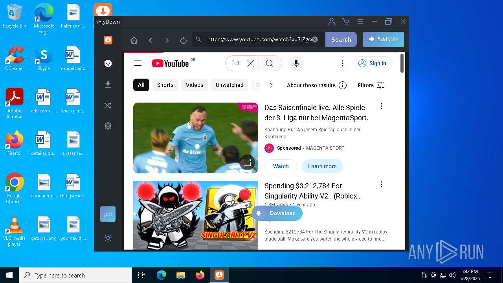Open external link icon on ad thumbnail
The width and height of the screenshot is (503, 283).
[x=247, y=162]
